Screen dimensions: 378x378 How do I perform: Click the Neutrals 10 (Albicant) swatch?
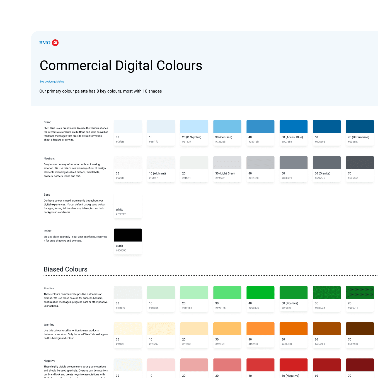pyautogui.click(x=161, y=163)
